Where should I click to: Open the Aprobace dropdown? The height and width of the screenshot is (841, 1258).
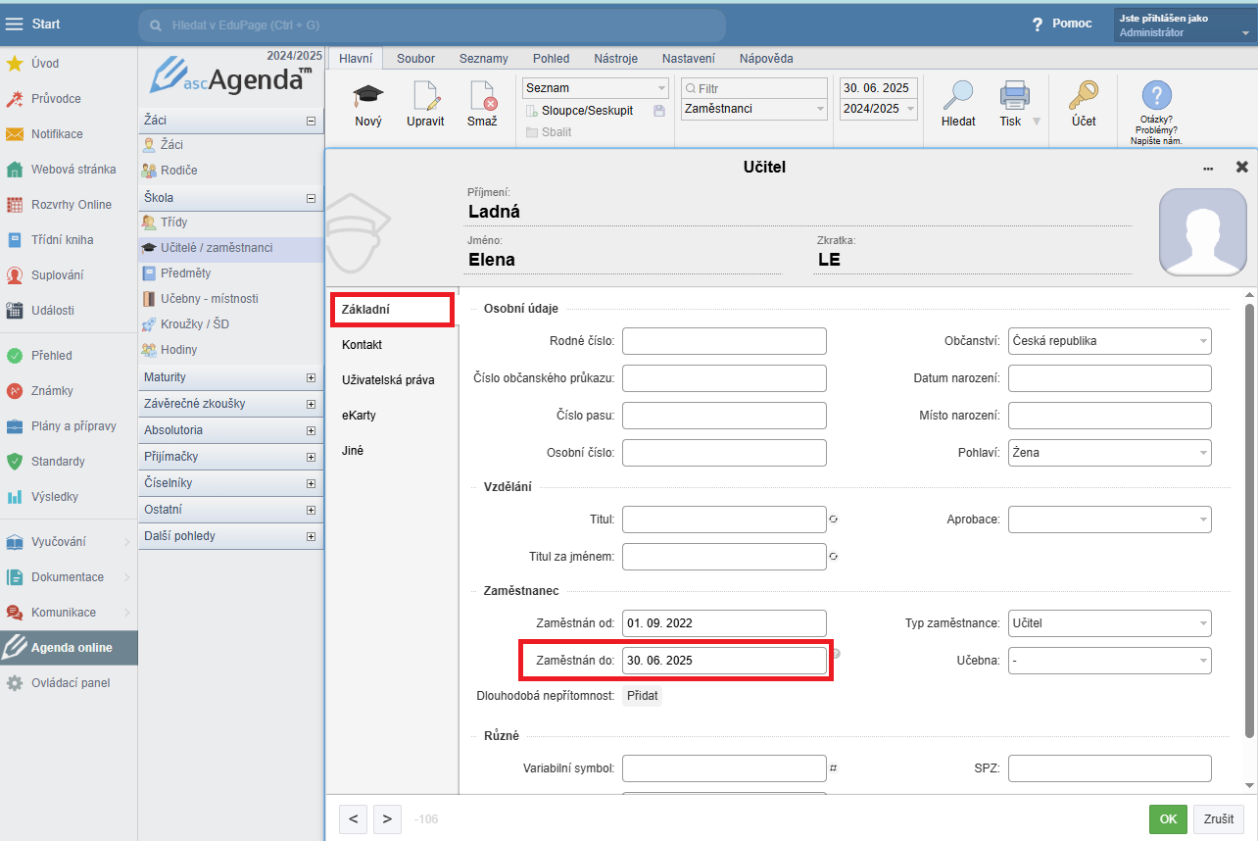coord(1110,519)
